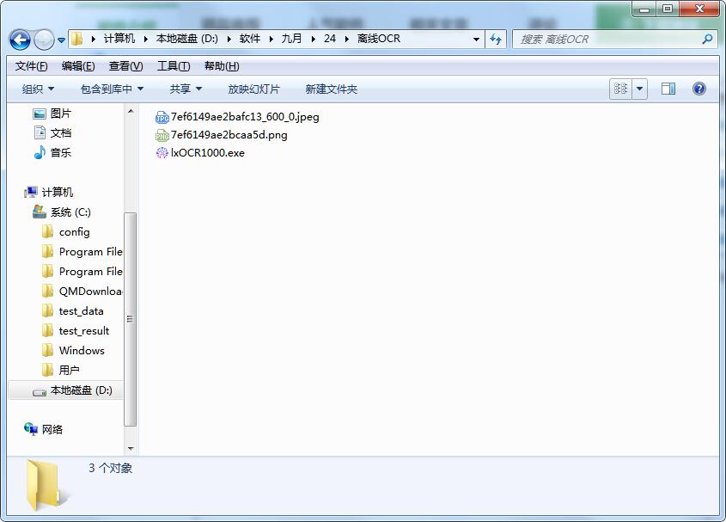Click the search magnifier icon
The image size is (726, 522).
coord(707,39)
